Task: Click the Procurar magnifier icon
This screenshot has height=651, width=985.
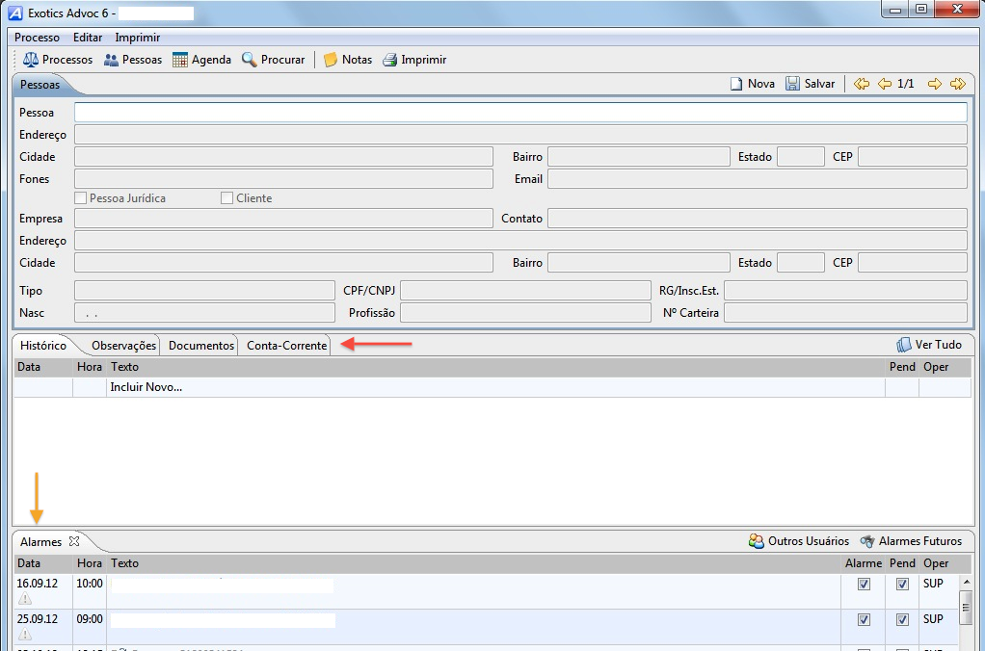Action: (x=250, y=60)
